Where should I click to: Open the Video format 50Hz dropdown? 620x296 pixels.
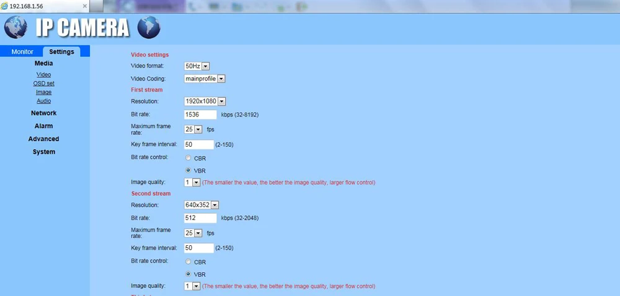point(197,66)
